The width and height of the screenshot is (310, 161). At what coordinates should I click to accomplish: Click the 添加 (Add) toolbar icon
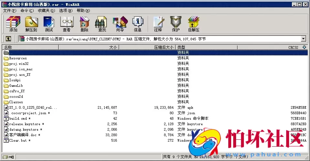click(x=13, y=24)
